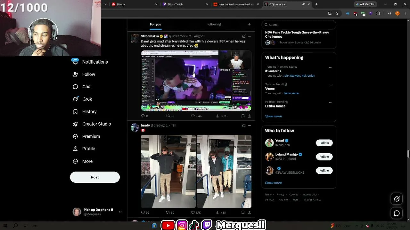
Task: View analytics of the StreamsEra post
Action: [218, 116]
